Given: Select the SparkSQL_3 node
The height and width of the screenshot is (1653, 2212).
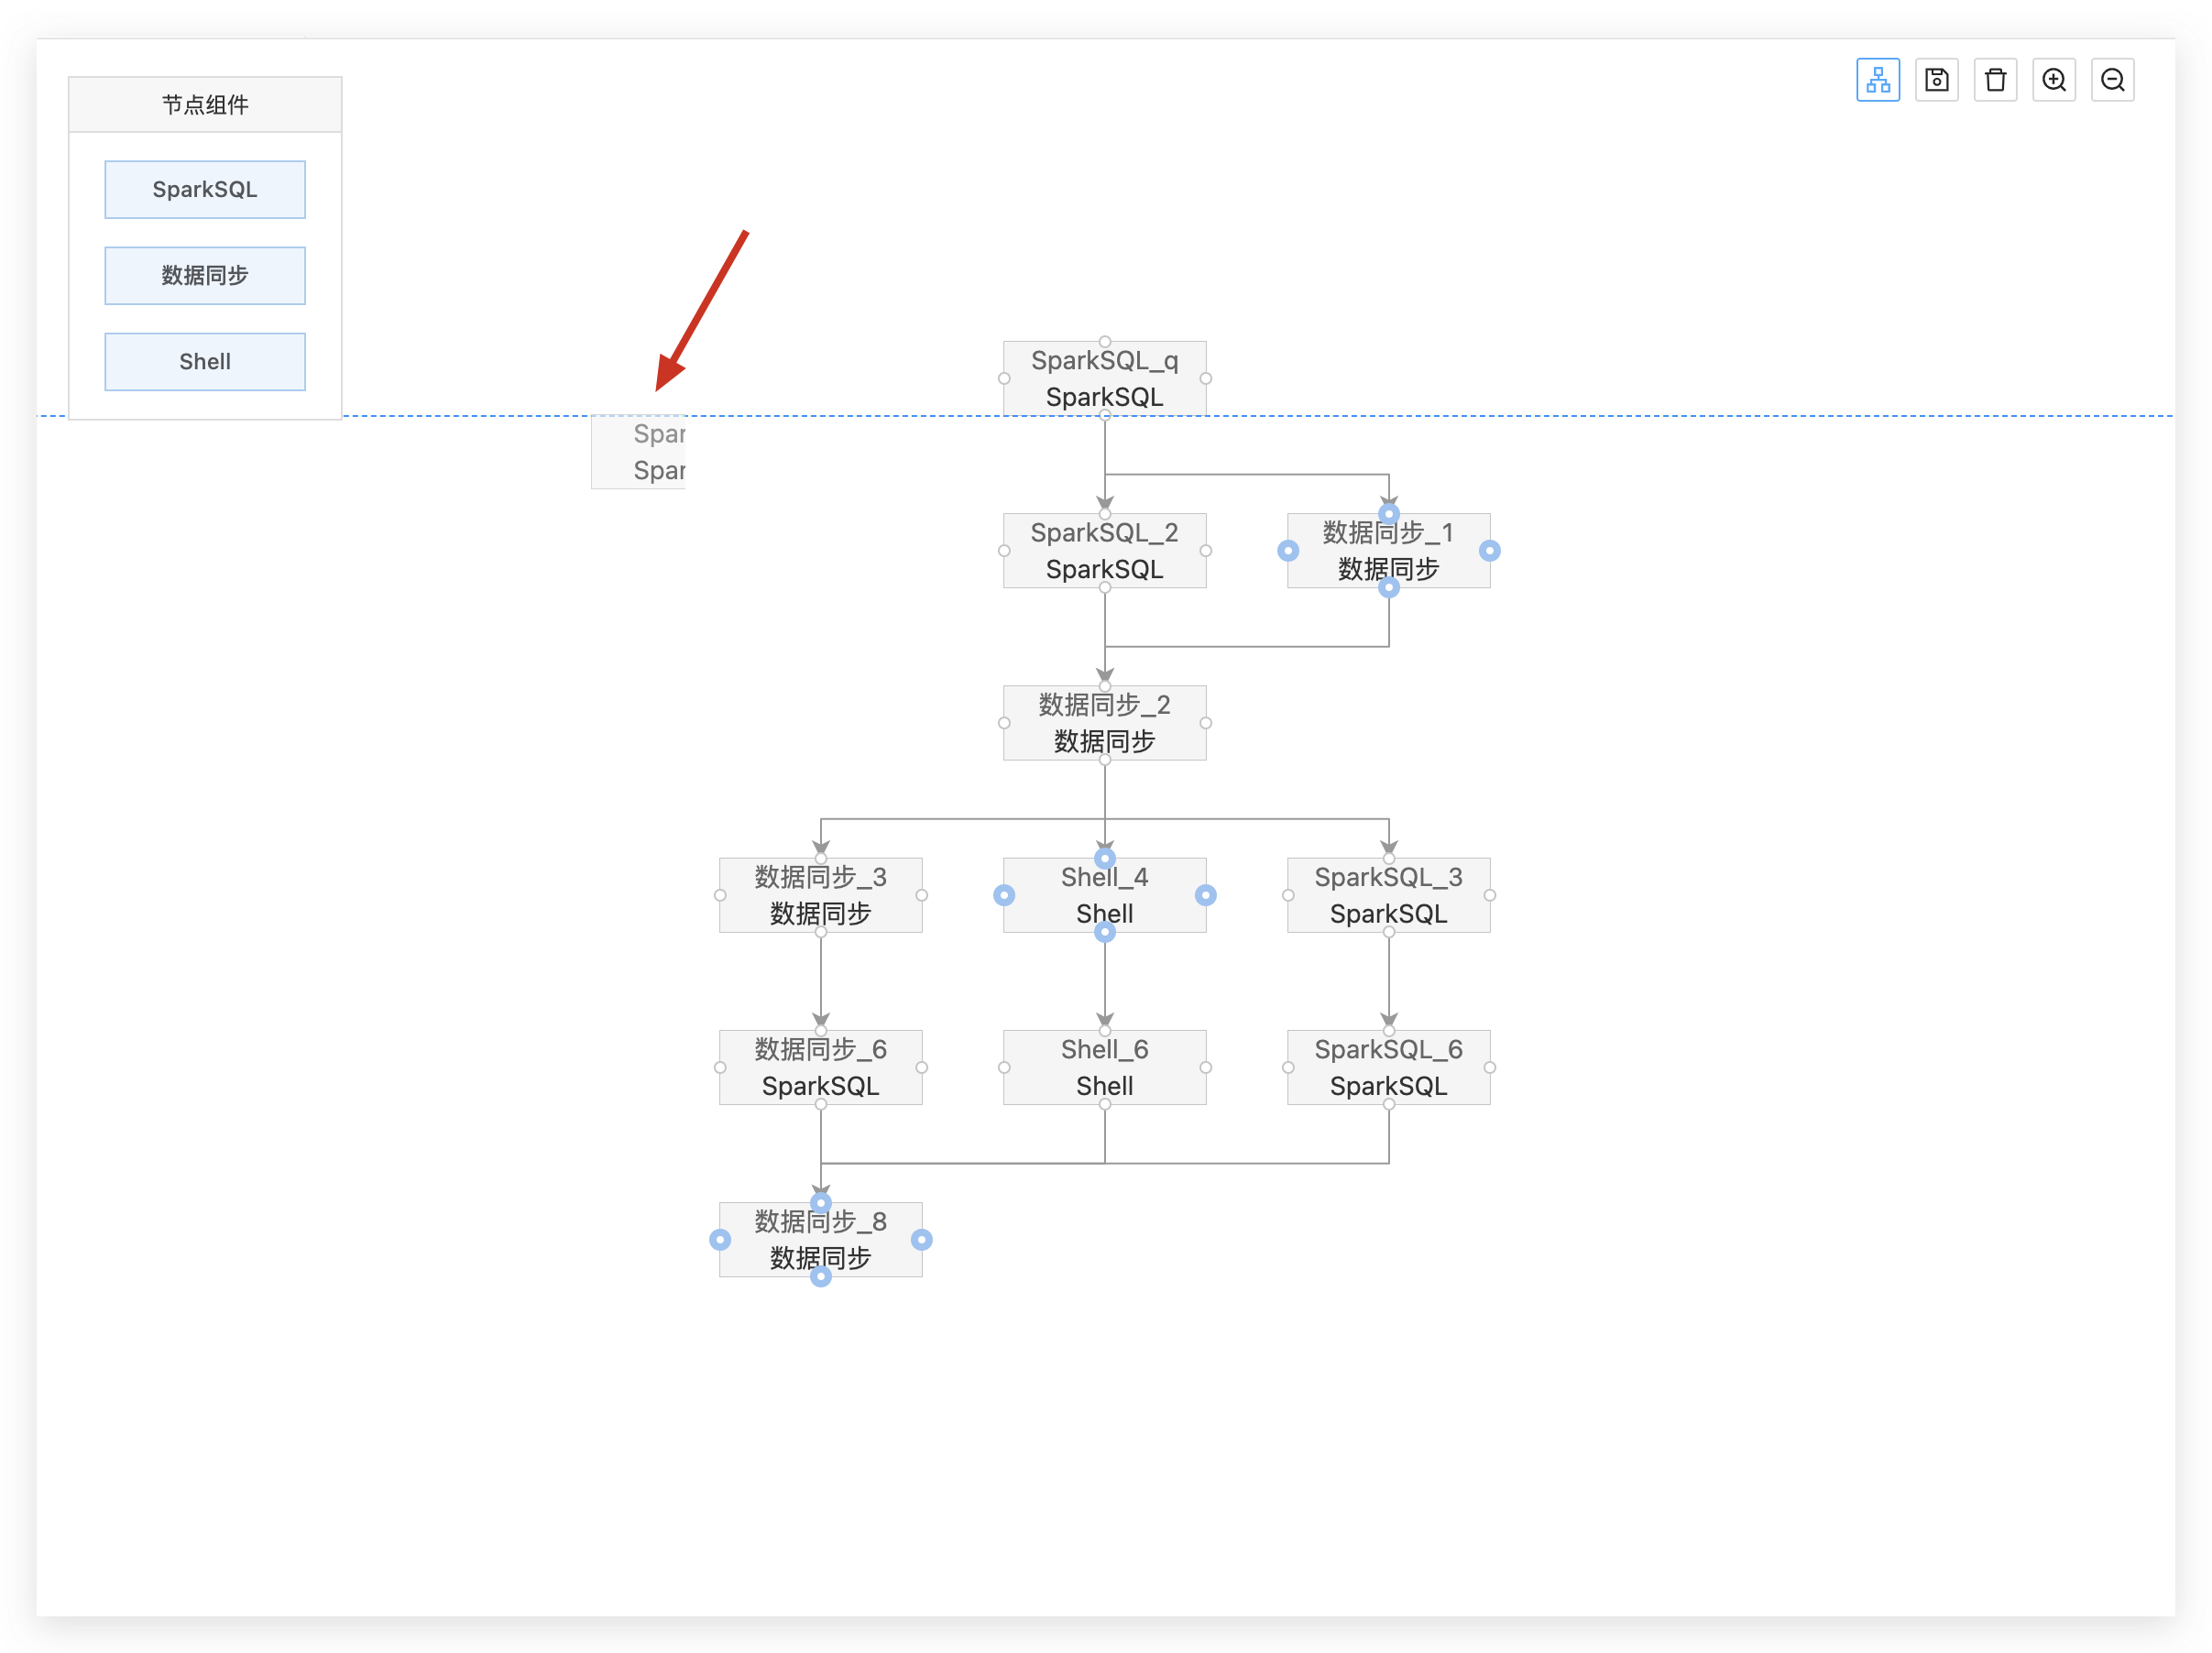Looking at the screenshot, I should (x=1388, y=895).
